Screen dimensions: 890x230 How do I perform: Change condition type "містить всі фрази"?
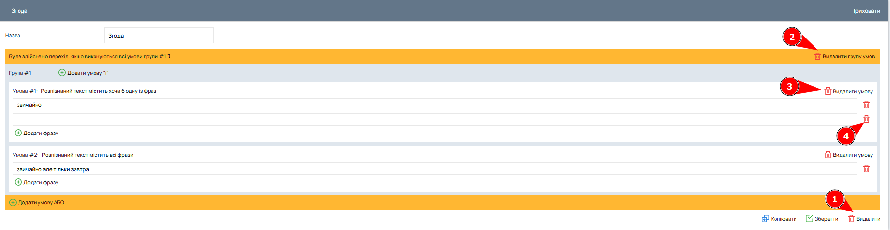[x=87, y=155]
